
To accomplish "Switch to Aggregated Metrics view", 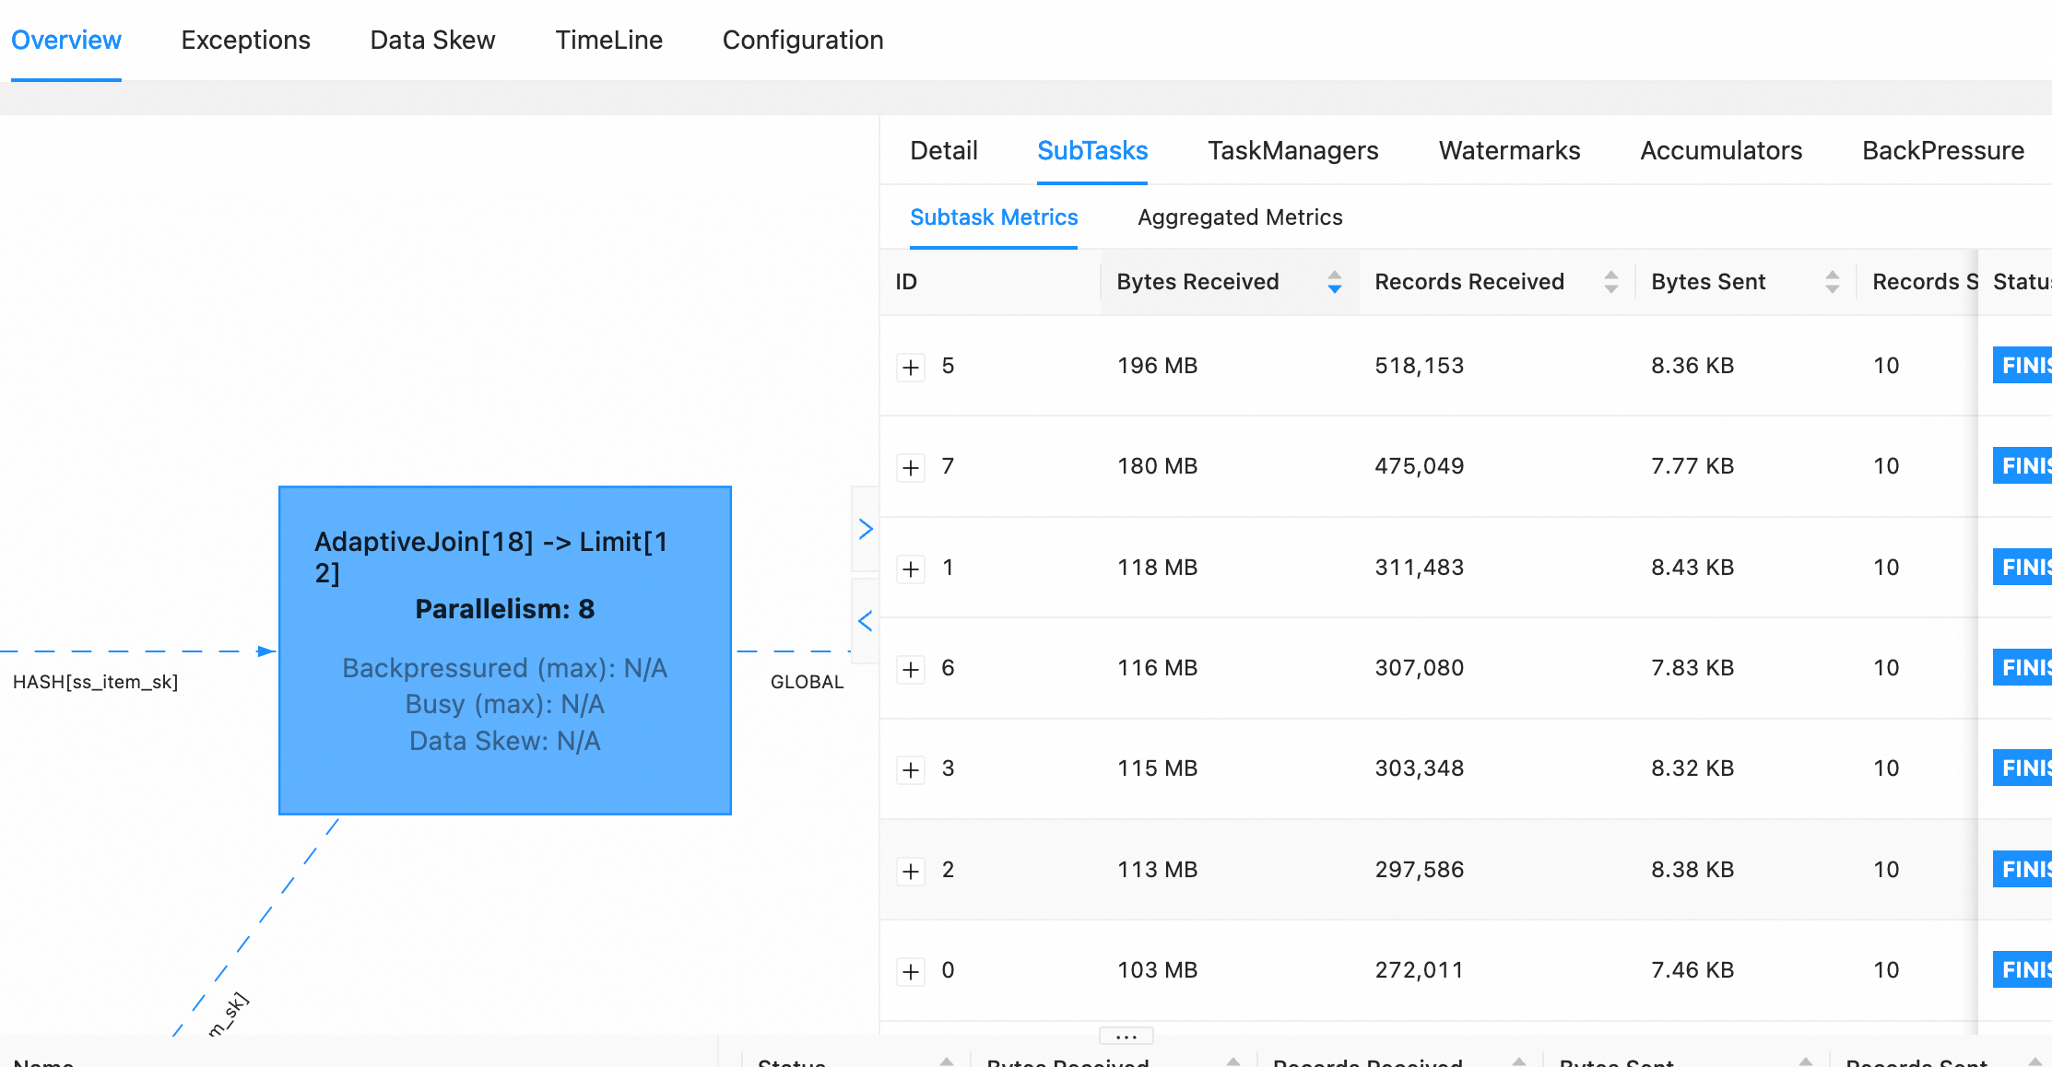I will tap(1239, 217).
